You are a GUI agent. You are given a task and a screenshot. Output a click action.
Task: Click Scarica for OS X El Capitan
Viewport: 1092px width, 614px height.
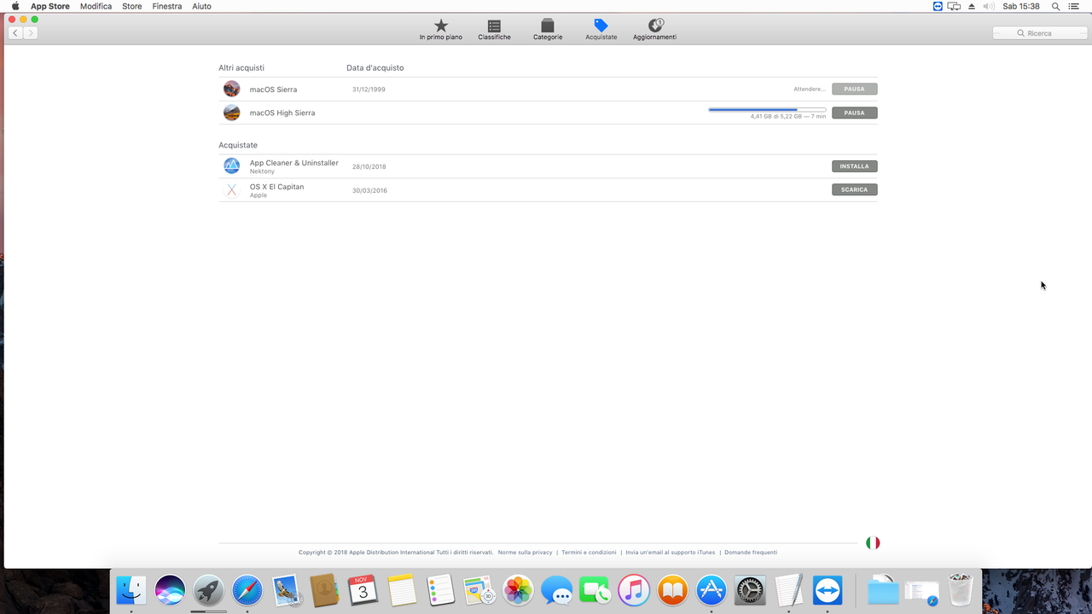pyautogui.click(x=854, y=189)
